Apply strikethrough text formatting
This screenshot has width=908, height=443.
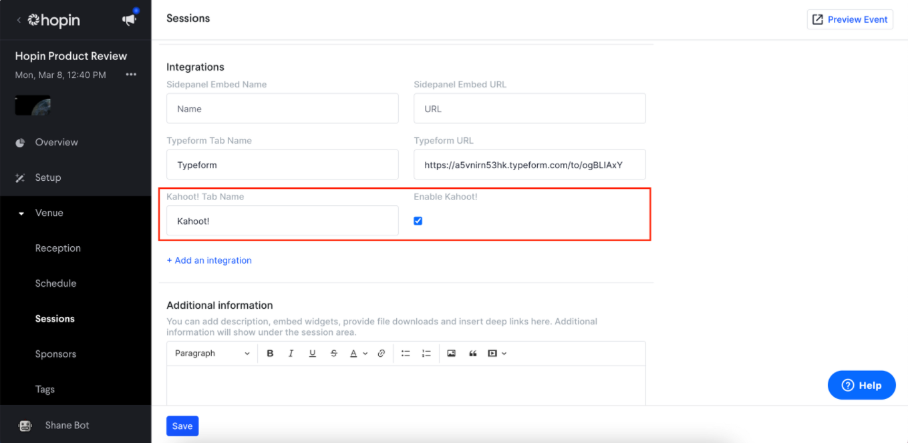click(334, 354)
